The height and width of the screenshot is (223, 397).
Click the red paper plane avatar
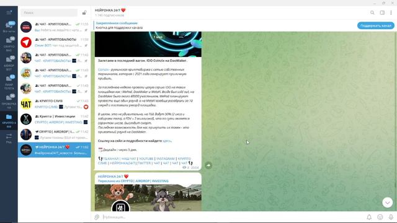coord(26,43)
